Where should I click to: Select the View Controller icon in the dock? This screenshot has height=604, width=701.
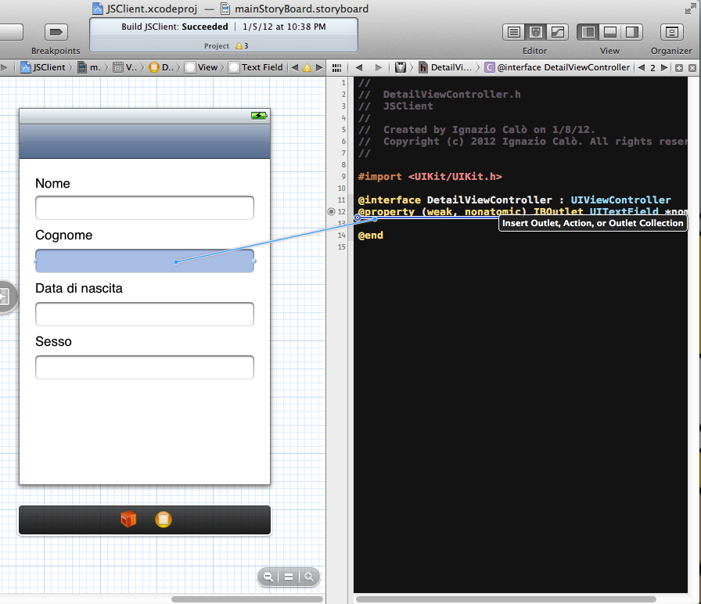point(163,520)
